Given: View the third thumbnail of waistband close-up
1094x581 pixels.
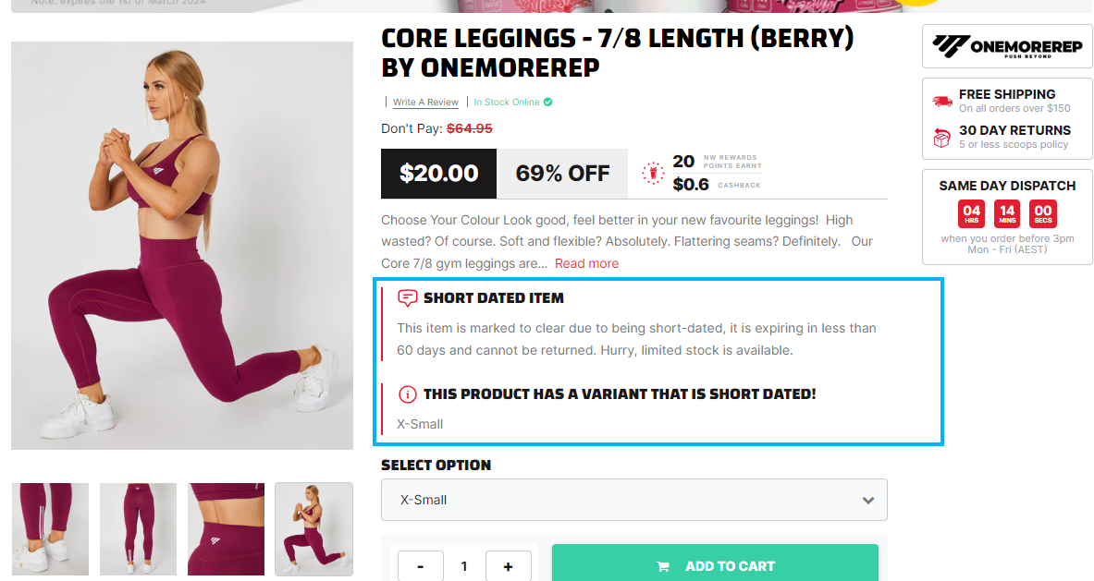Looking at the screenshot, I should point(226,529).
